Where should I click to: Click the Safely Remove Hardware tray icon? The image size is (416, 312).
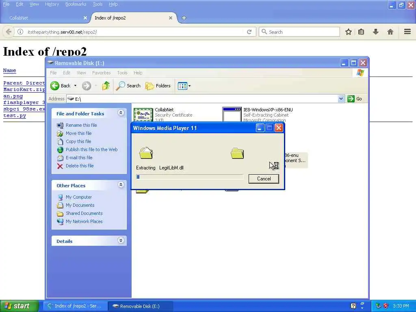pyautogui.click(x=378, y=306)
